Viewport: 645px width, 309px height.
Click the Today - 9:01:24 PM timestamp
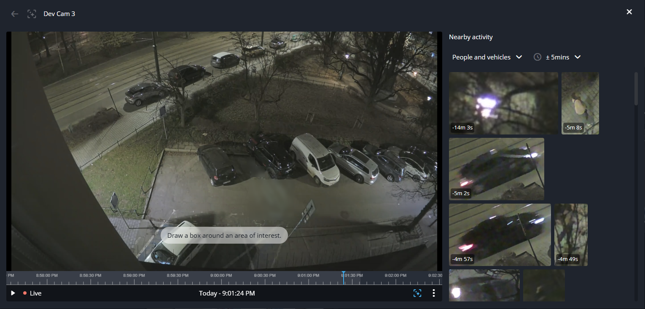coord(227,293)
